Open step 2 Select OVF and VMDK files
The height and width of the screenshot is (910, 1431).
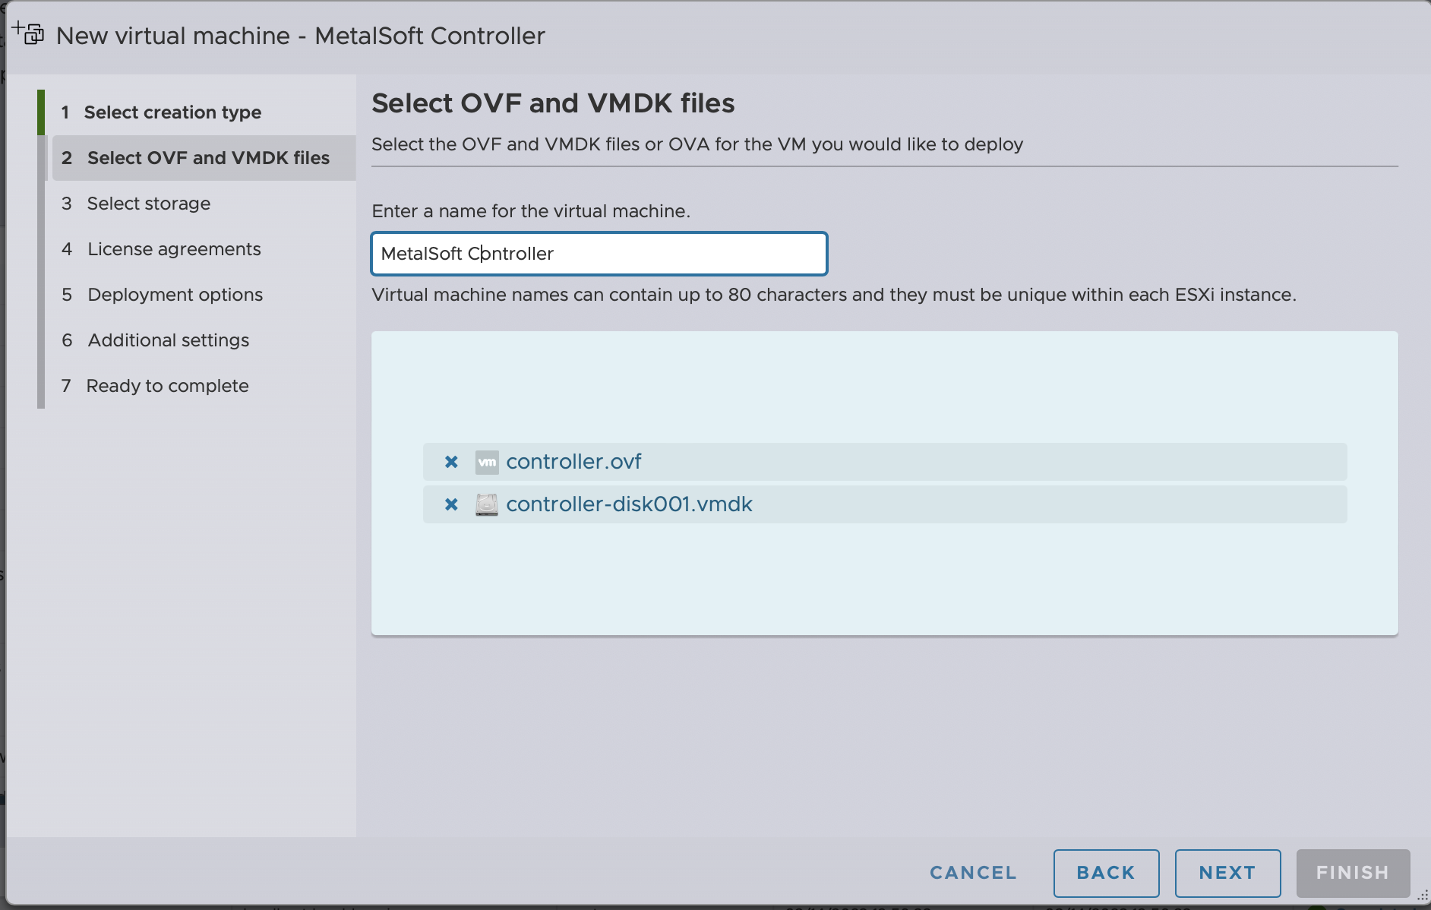coord(207,158)
